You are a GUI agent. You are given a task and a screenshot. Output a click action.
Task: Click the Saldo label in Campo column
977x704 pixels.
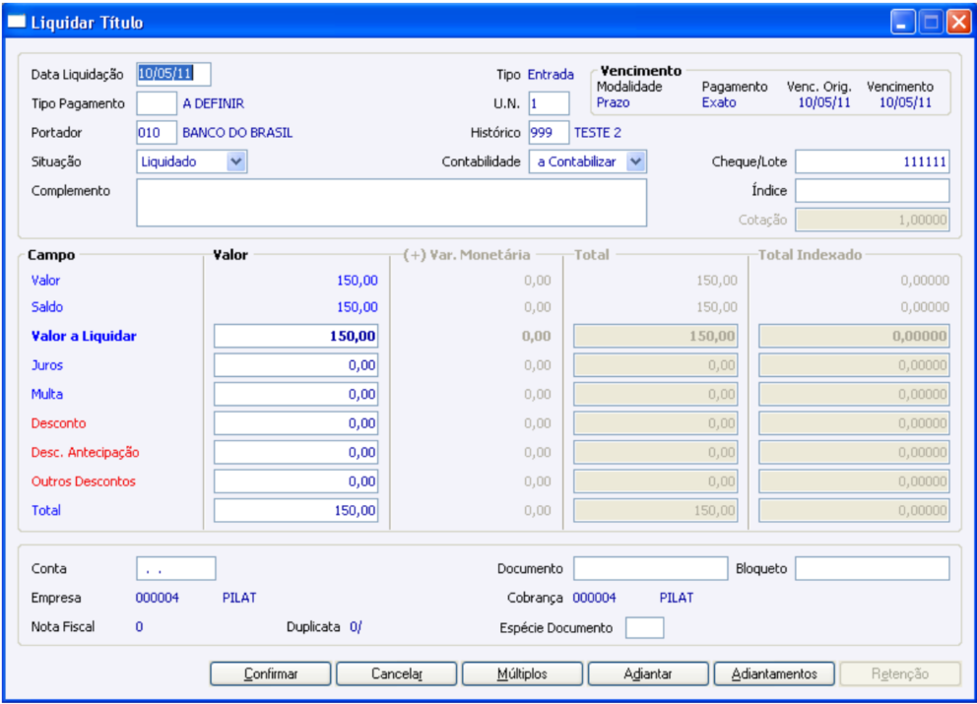click(46, 306)
